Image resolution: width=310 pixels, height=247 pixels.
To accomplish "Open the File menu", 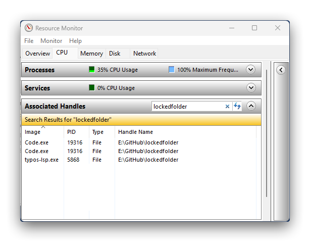I will [29, 41].
